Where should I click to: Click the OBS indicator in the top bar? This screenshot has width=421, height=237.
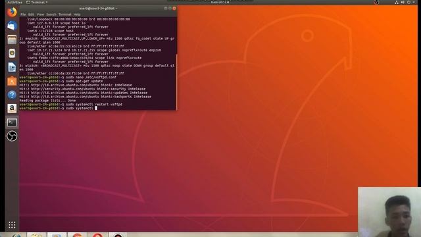point(376,2)
